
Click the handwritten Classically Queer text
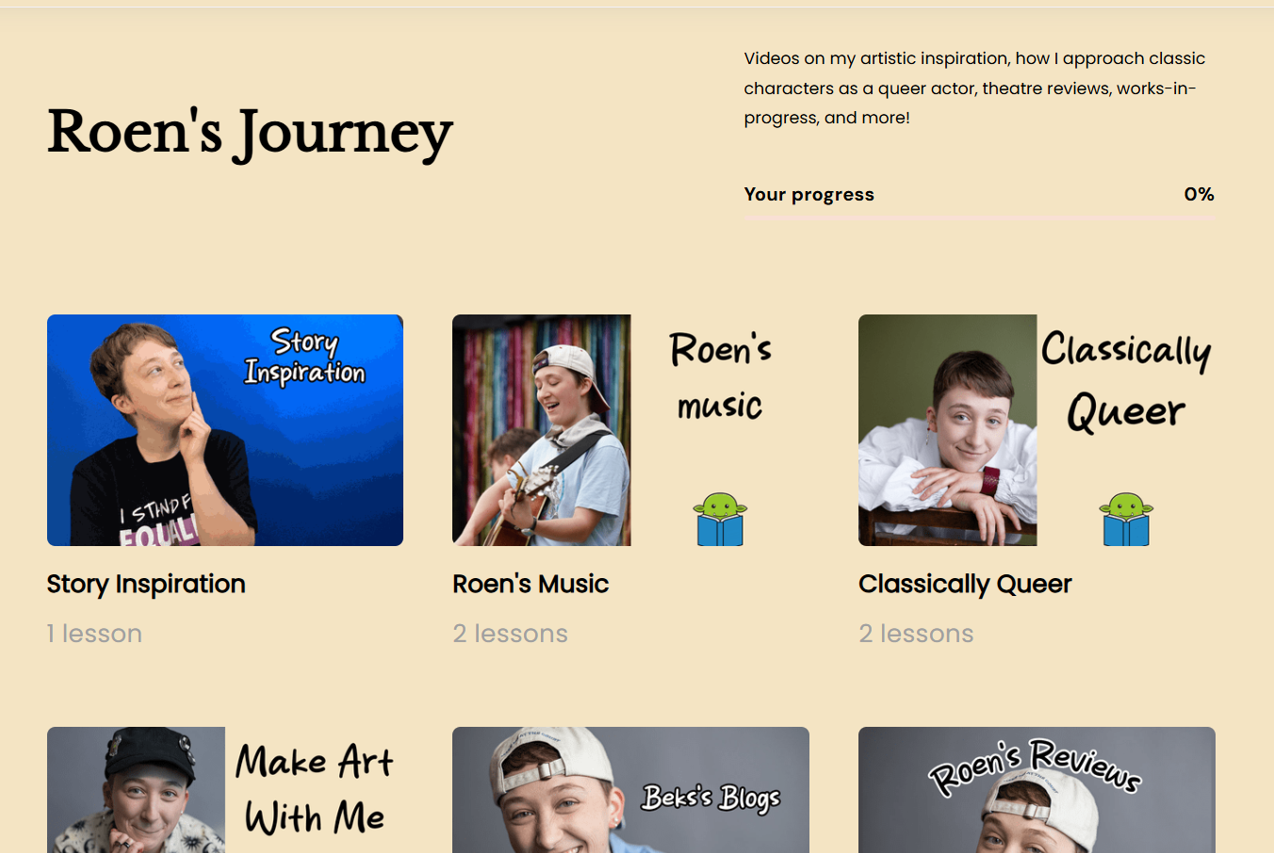(x=1126, y=381)
